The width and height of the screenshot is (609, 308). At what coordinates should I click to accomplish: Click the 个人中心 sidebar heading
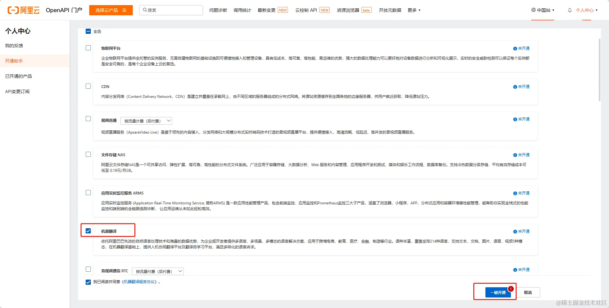coord(18,31)
